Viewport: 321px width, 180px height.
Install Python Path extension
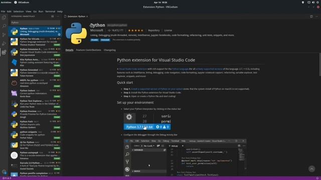[57, 127]
